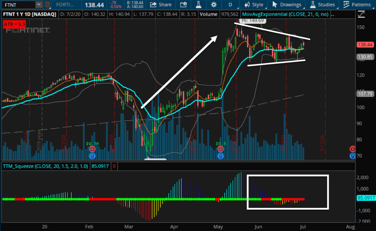Click the -0.56% change value
This screenshot has width=376, height=231.
coord(116,7)
